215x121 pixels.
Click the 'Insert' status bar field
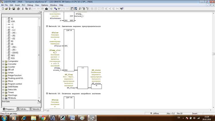click(x=195, y=114)
